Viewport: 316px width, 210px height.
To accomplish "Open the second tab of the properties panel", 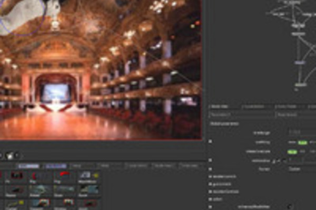I will pyautogui.click(x=256, y=107).
